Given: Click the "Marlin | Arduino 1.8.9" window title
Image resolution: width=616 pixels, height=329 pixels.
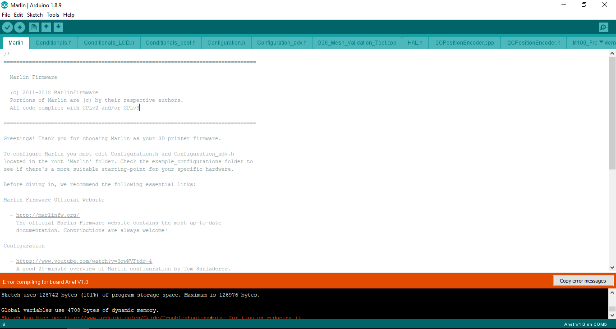Looking at the screenshot, I should 36,5.
